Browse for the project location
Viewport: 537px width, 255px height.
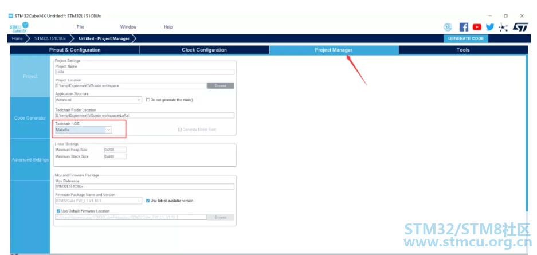pos(221,85)
